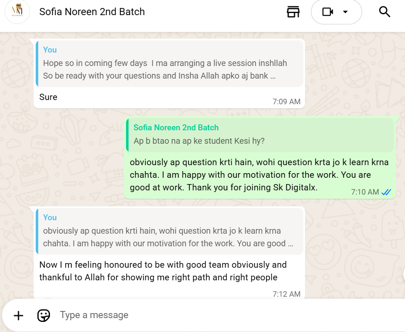Click the green Sofia Noreen 2nd Batch sender name
This screenshot has width=405, height=332.
tap(176, 127)
